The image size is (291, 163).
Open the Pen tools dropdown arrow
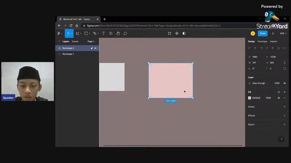[x=98, y=34]
